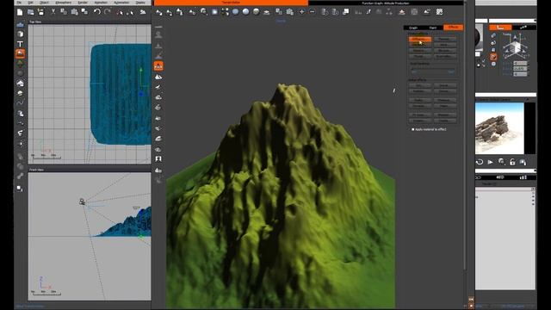
Task: Select the water plane tool in left toolbar
Action: pyautogui.click(x=20, y=25)
